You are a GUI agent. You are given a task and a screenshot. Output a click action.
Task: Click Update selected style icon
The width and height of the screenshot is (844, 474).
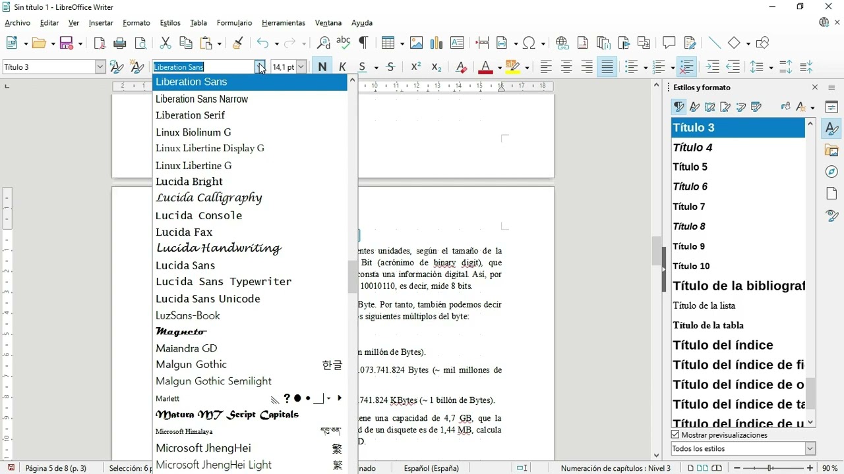pos(117,67)
